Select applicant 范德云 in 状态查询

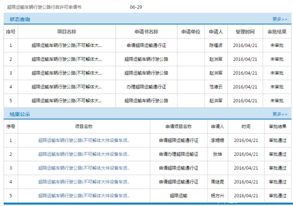click(x=215, y=86)
